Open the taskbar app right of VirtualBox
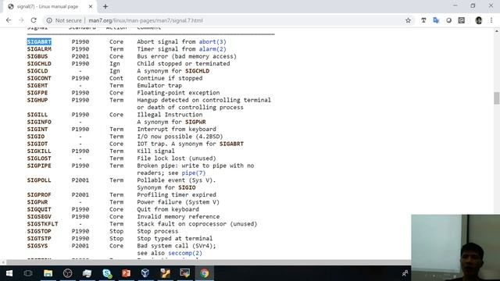The width and height of the screenshot is (500, 281). (x=165, y=273)
